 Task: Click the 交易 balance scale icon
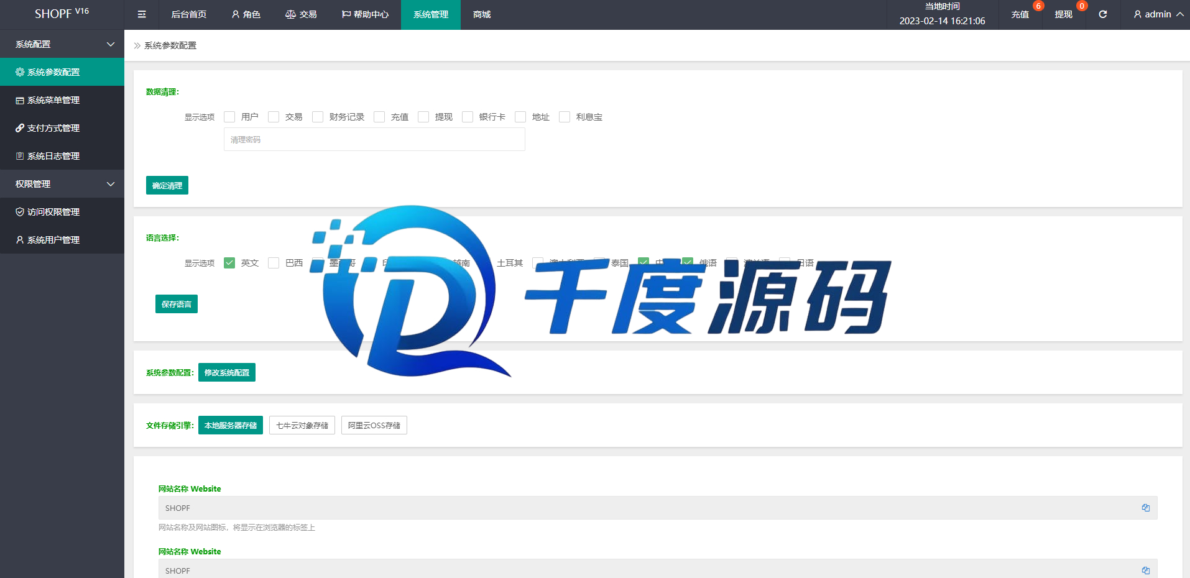[x=290, y=14]
